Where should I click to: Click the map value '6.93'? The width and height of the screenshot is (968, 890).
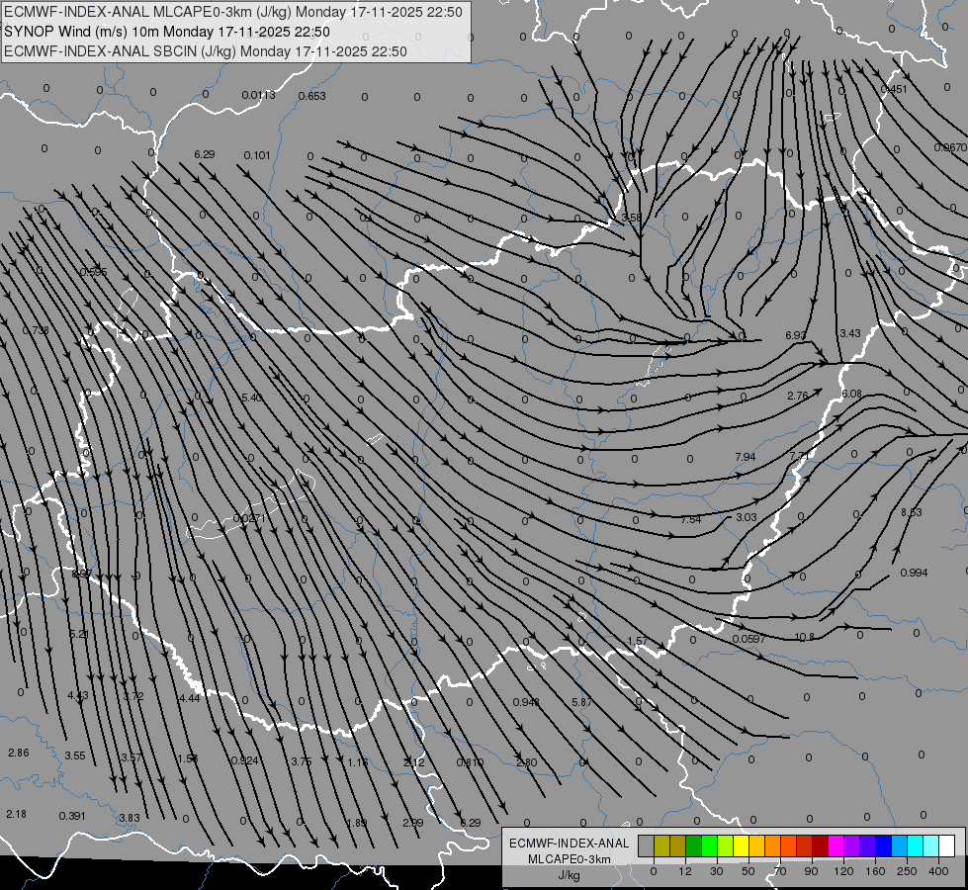coord(796,335)
